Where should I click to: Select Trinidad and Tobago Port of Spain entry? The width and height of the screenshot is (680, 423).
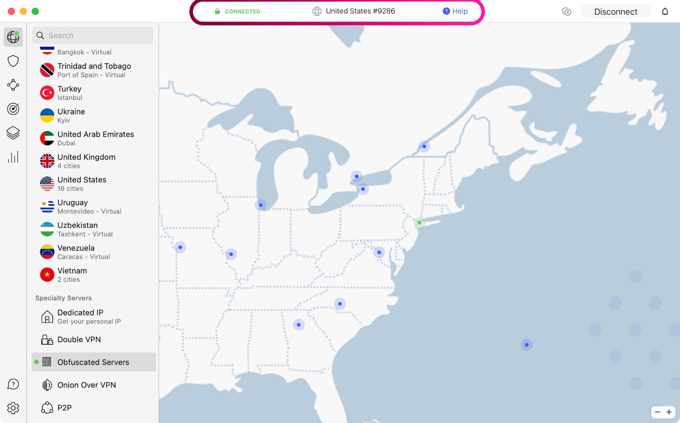[x=93, y=70]
